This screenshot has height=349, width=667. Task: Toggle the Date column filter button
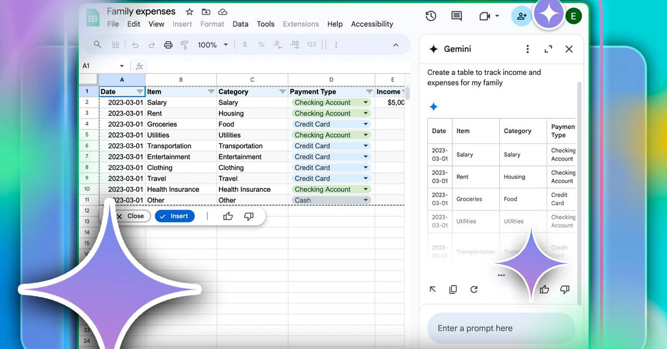[140, 92]
